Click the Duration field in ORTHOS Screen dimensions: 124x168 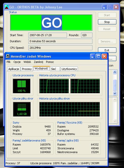coord(60,41)
